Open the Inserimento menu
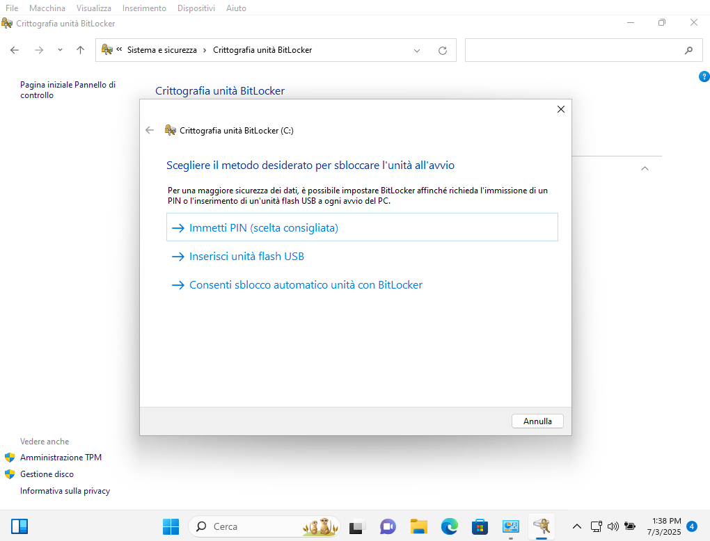This screenshot has width=710, height=541. (x=144, y=8)
